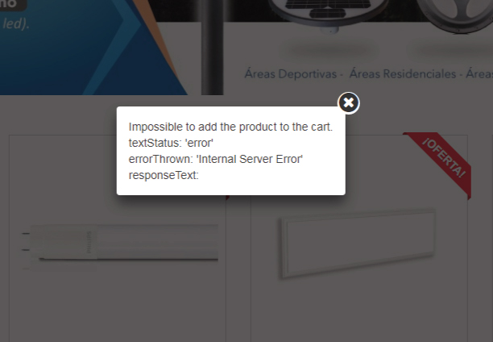Click the solar street light image
Viewport: 493px width, 342px height.
point(329,15)
